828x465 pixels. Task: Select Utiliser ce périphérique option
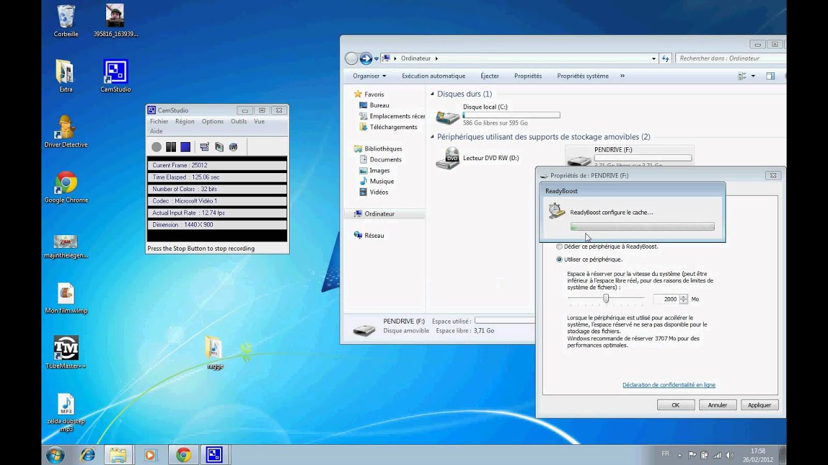(589, 259)
